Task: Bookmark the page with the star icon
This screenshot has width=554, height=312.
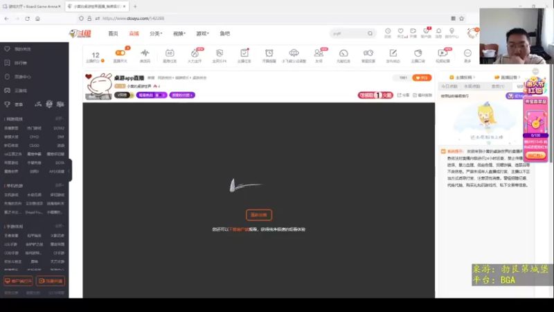Action: tap(461, 19)
